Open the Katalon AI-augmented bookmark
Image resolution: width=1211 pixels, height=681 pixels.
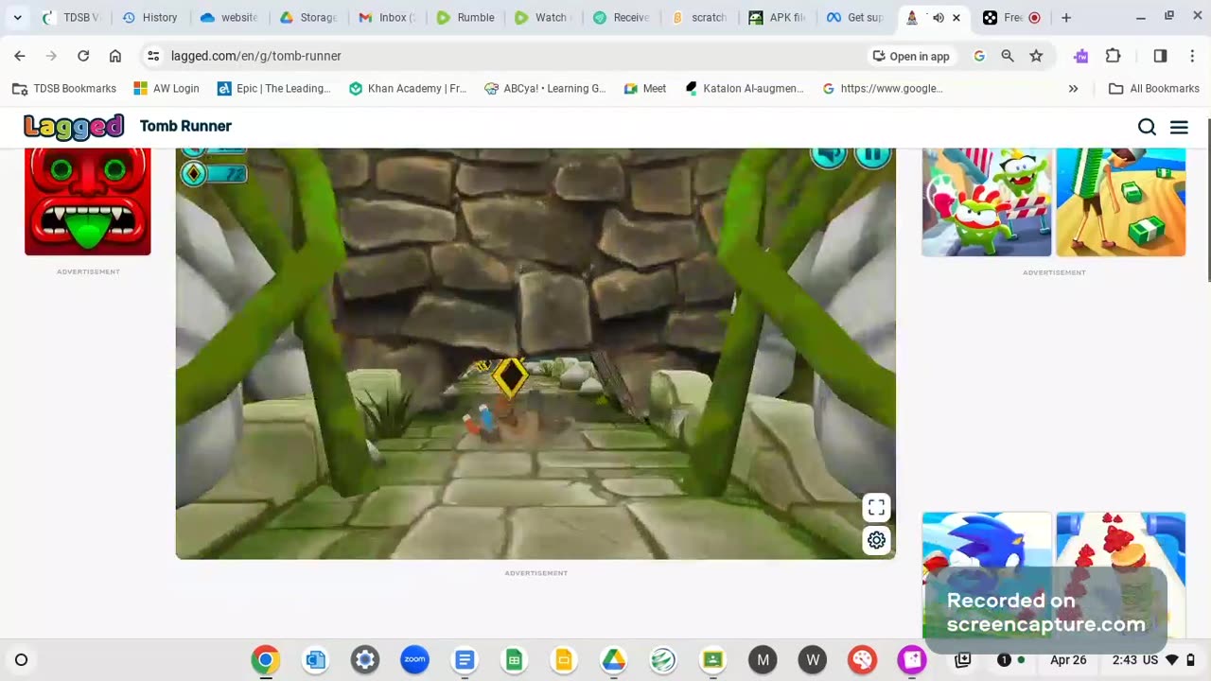[x=745, y=88]
